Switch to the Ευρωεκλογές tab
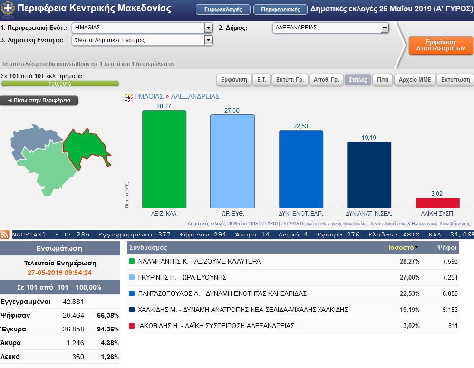Image resolution: width=474 pixels, height=368 pixels. 223,9
